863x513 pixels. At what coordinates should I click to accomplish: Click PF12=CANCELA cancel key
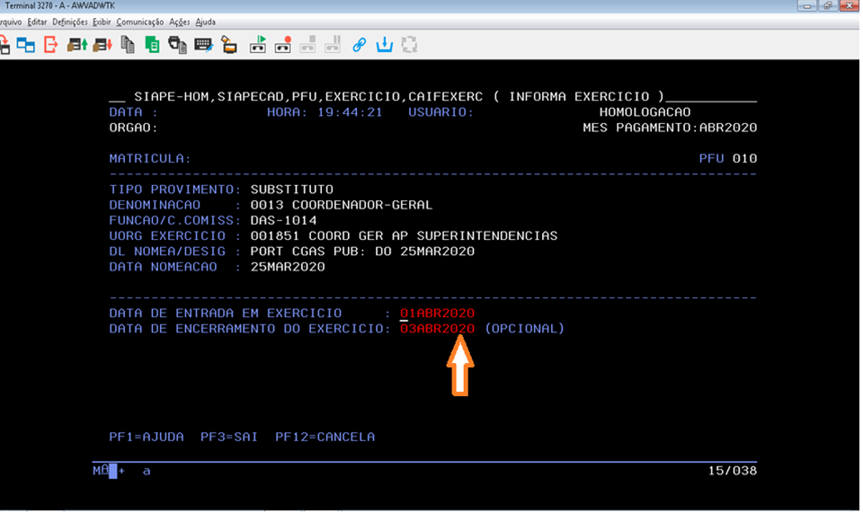[325, 438]
